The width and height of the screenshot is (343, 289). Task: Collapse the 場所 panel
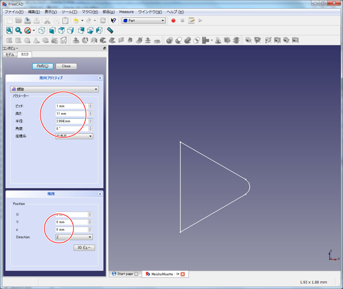pyautogui.click(x=100, y=194)
